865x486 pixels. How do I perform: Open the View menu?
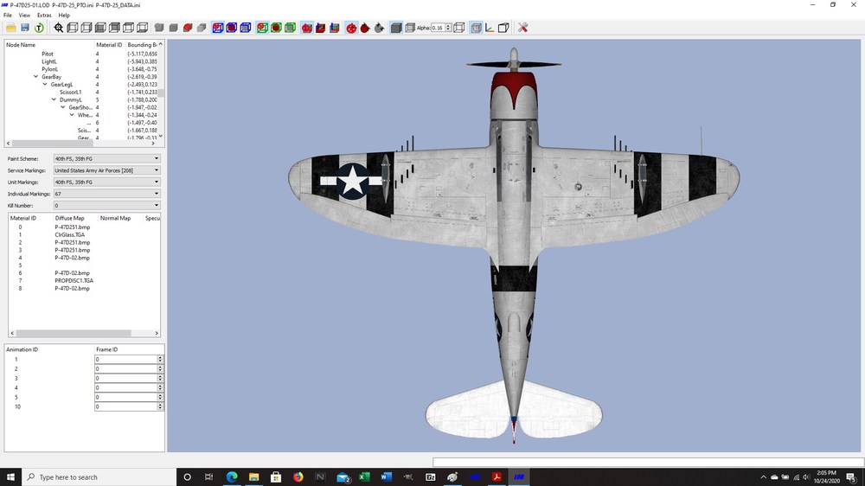(24, 16)
